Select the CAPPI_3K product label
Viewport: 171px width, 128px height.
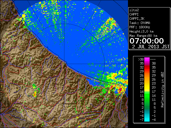pyautogui.click(x=137, y=19)
